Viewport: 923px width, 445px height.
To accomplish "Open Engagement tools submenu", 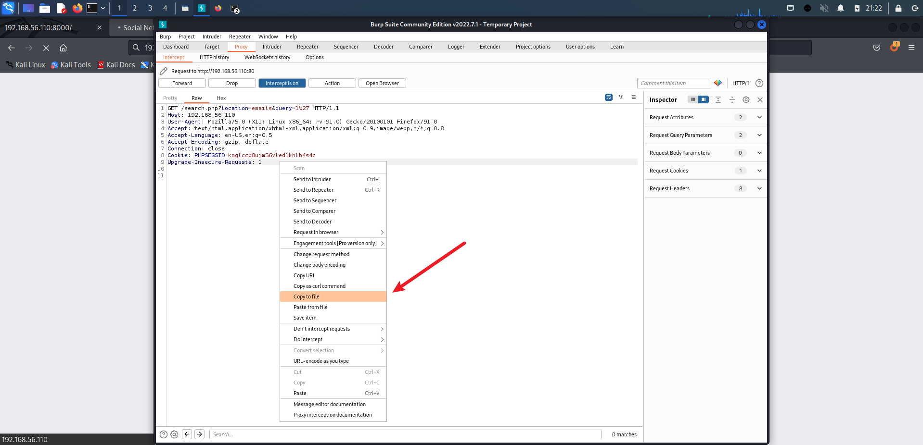I will coord(333,243).
